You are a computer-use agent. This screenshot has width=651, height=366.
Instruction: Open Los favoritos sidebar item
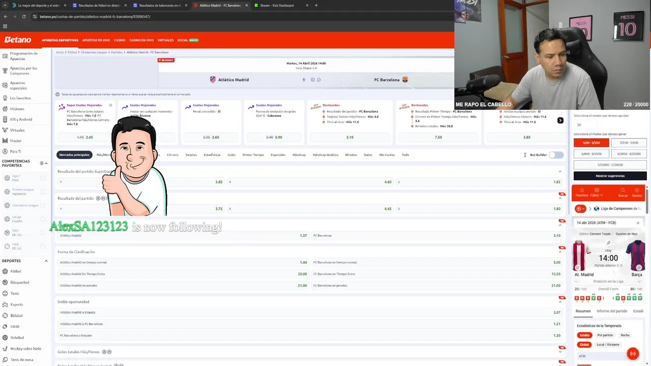(20, 98)
